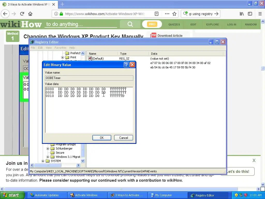This screenshot has width=265, height=199.
Task: Open the Firefox hamburger menu
Action: point(260,14)
